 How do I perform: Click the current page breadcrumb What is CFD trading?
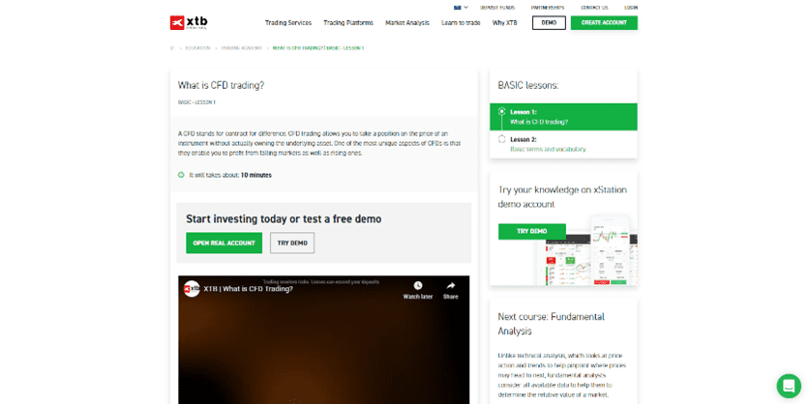318,48
